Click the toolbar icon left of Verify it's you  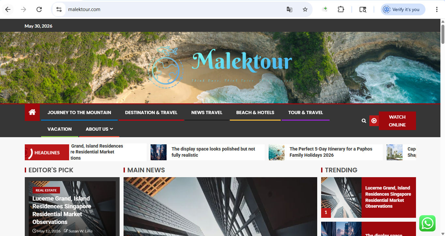pos(363,9)
